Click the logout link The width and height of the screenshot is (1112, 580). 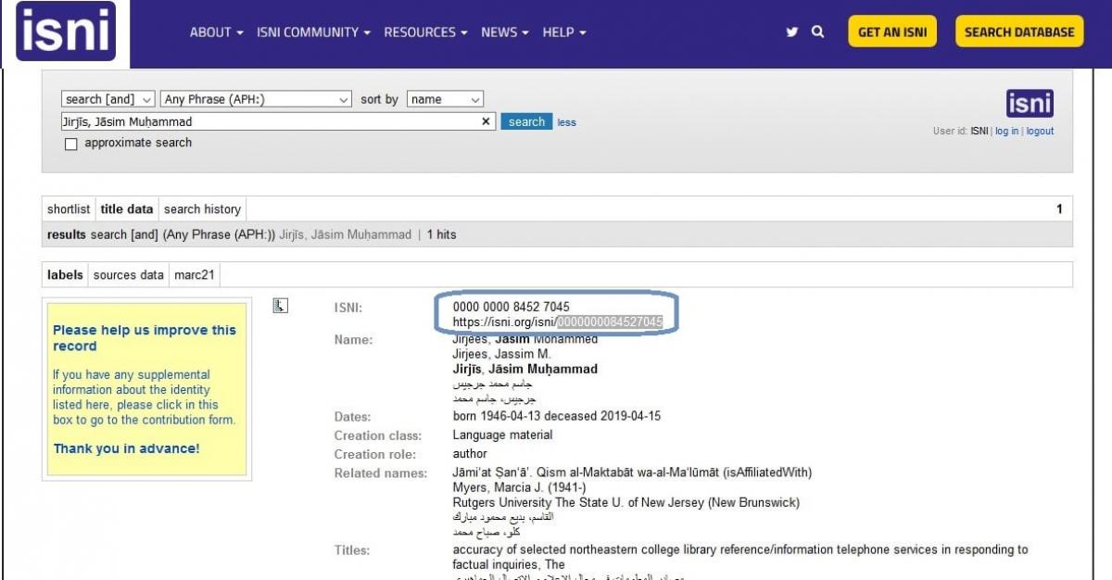point(1040,132)
